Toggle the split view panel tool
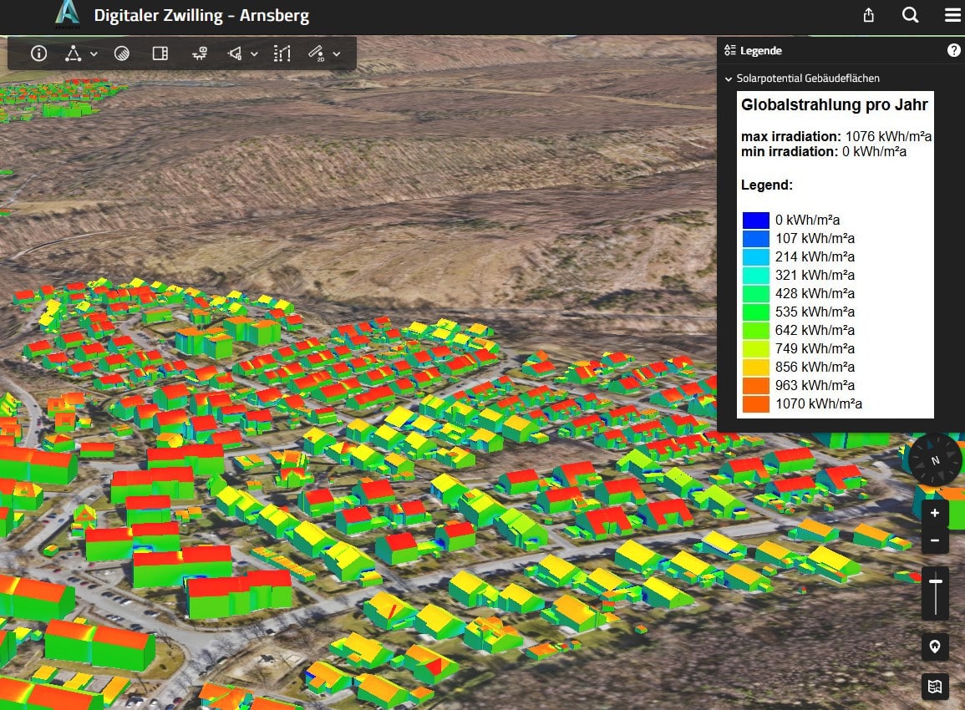Image resolution: width=965 pixels, height=710 pixels. [160, 53]
